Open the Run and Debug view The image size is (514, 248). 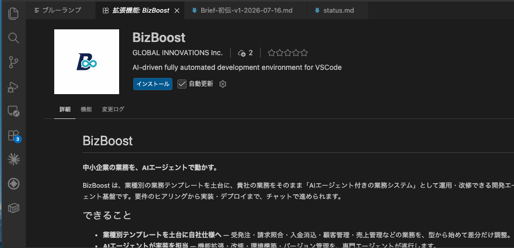pos(14,87)
